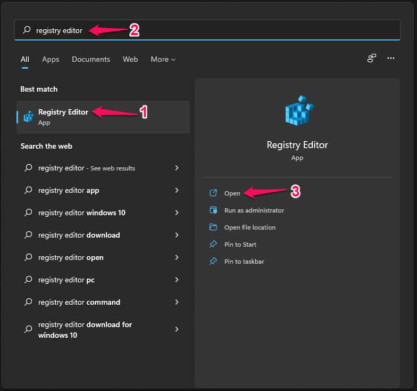
Task: Click 'registry editor open' suggestion
Action: click(71, 258)
